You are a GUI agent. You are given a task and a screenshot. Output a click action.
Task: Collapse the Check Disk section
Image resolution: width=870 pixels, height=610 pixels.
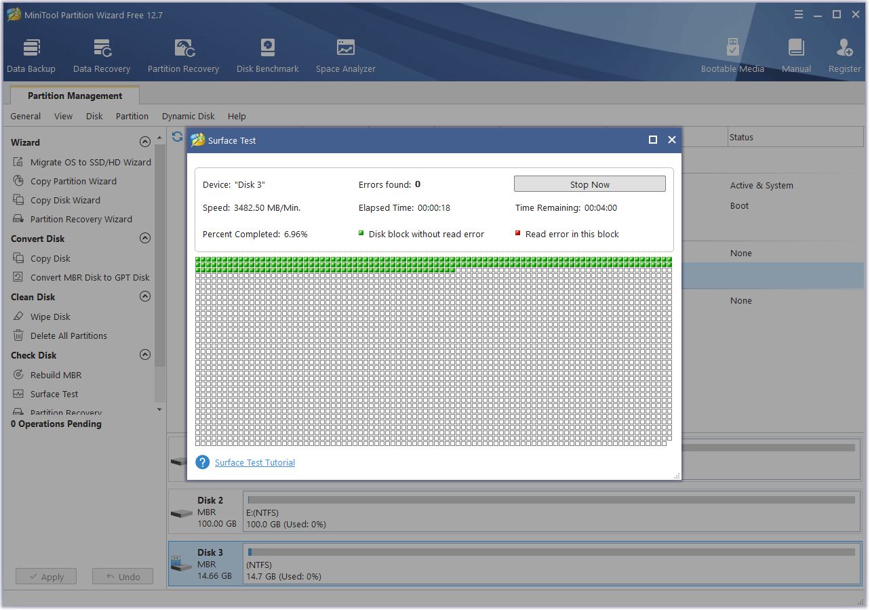point(144,355)
